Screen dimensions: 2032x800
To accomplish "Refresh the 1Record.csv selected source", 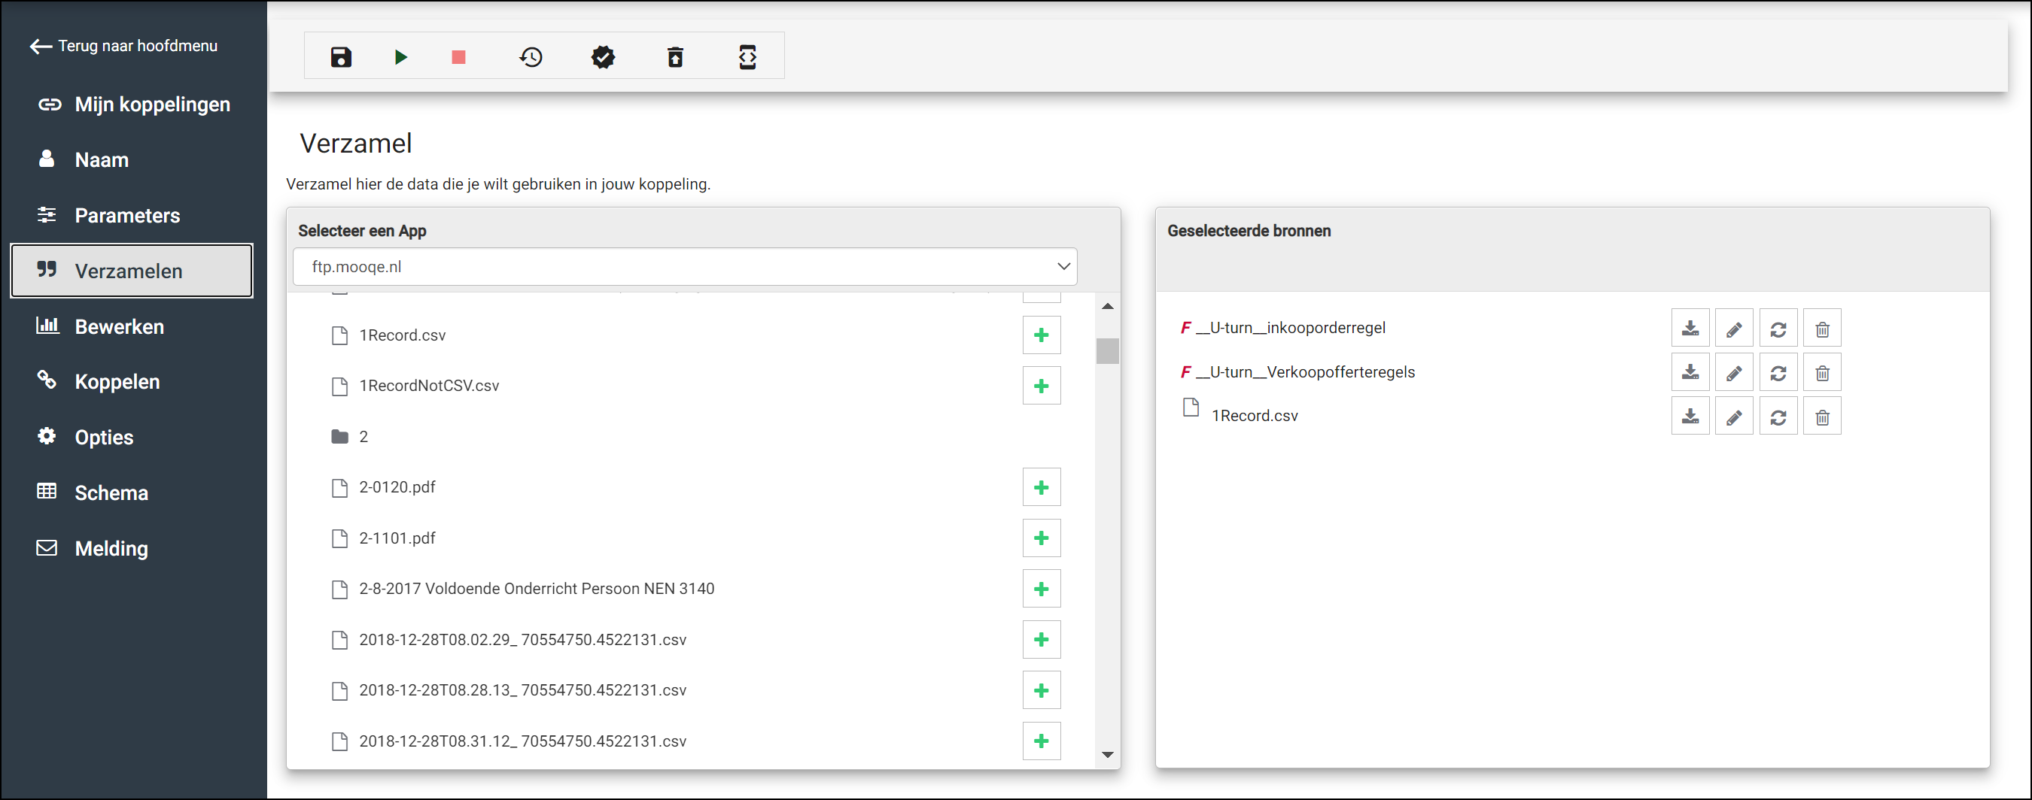I will click(1778, 417).
